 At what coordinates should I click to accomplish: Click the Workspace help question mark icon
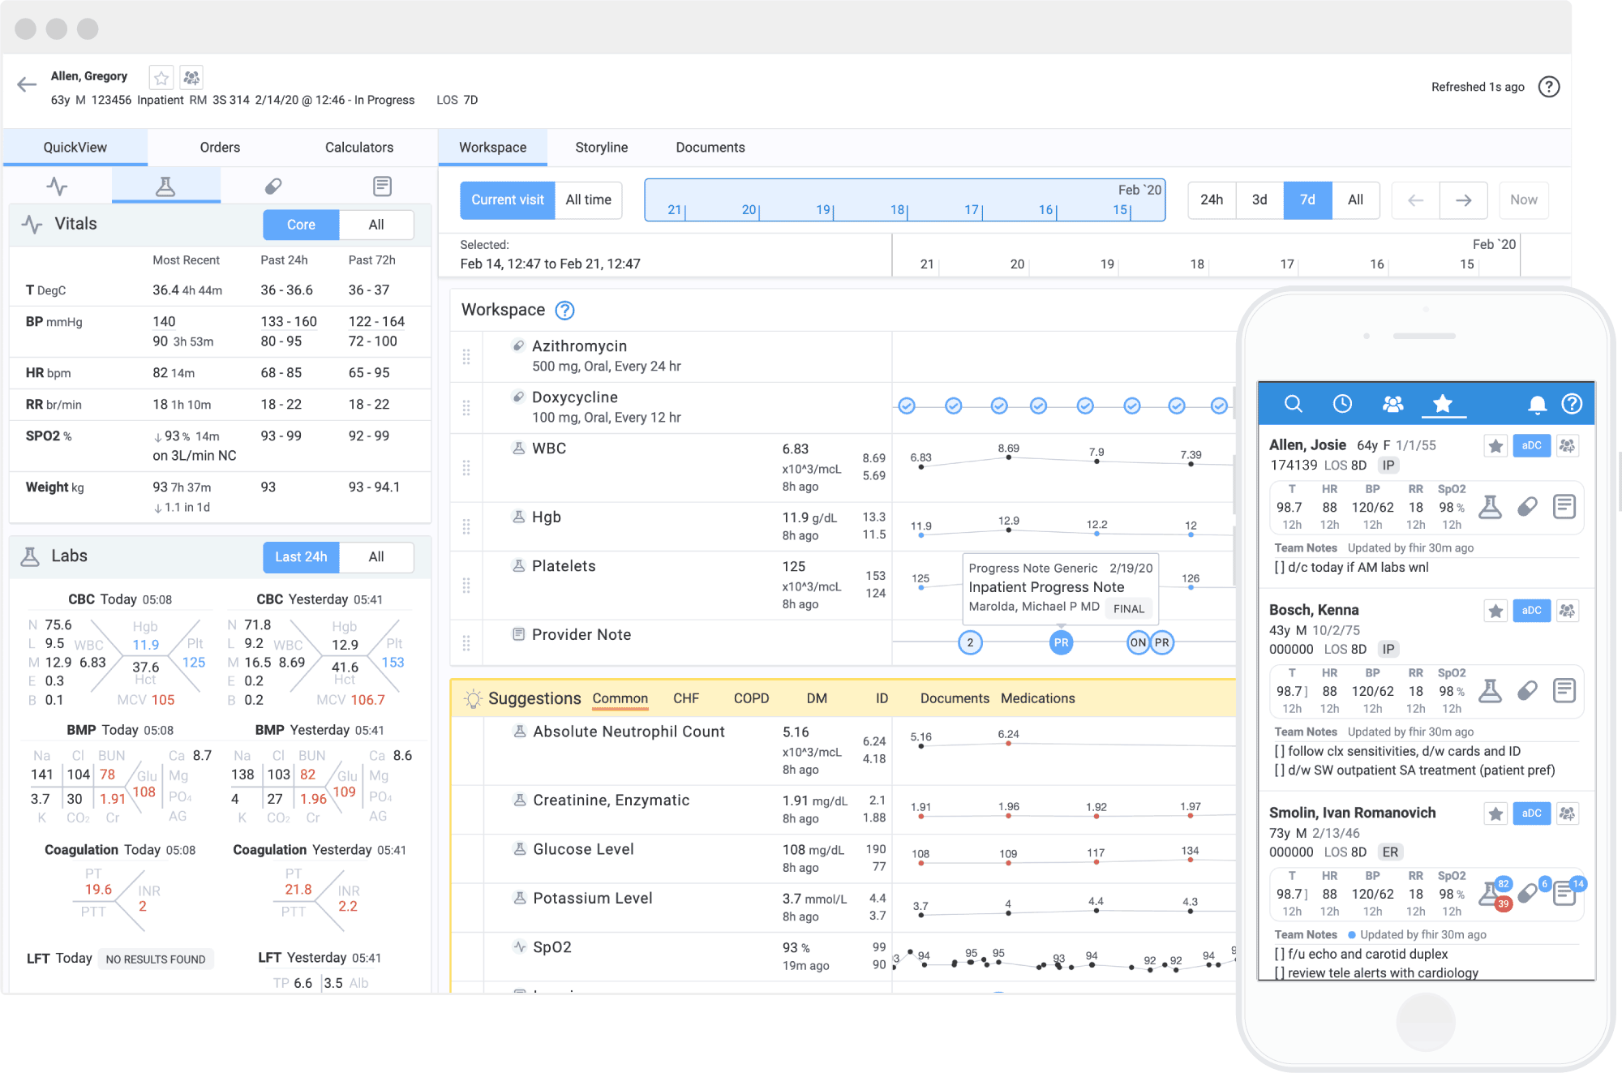click(x=564, y=310)
